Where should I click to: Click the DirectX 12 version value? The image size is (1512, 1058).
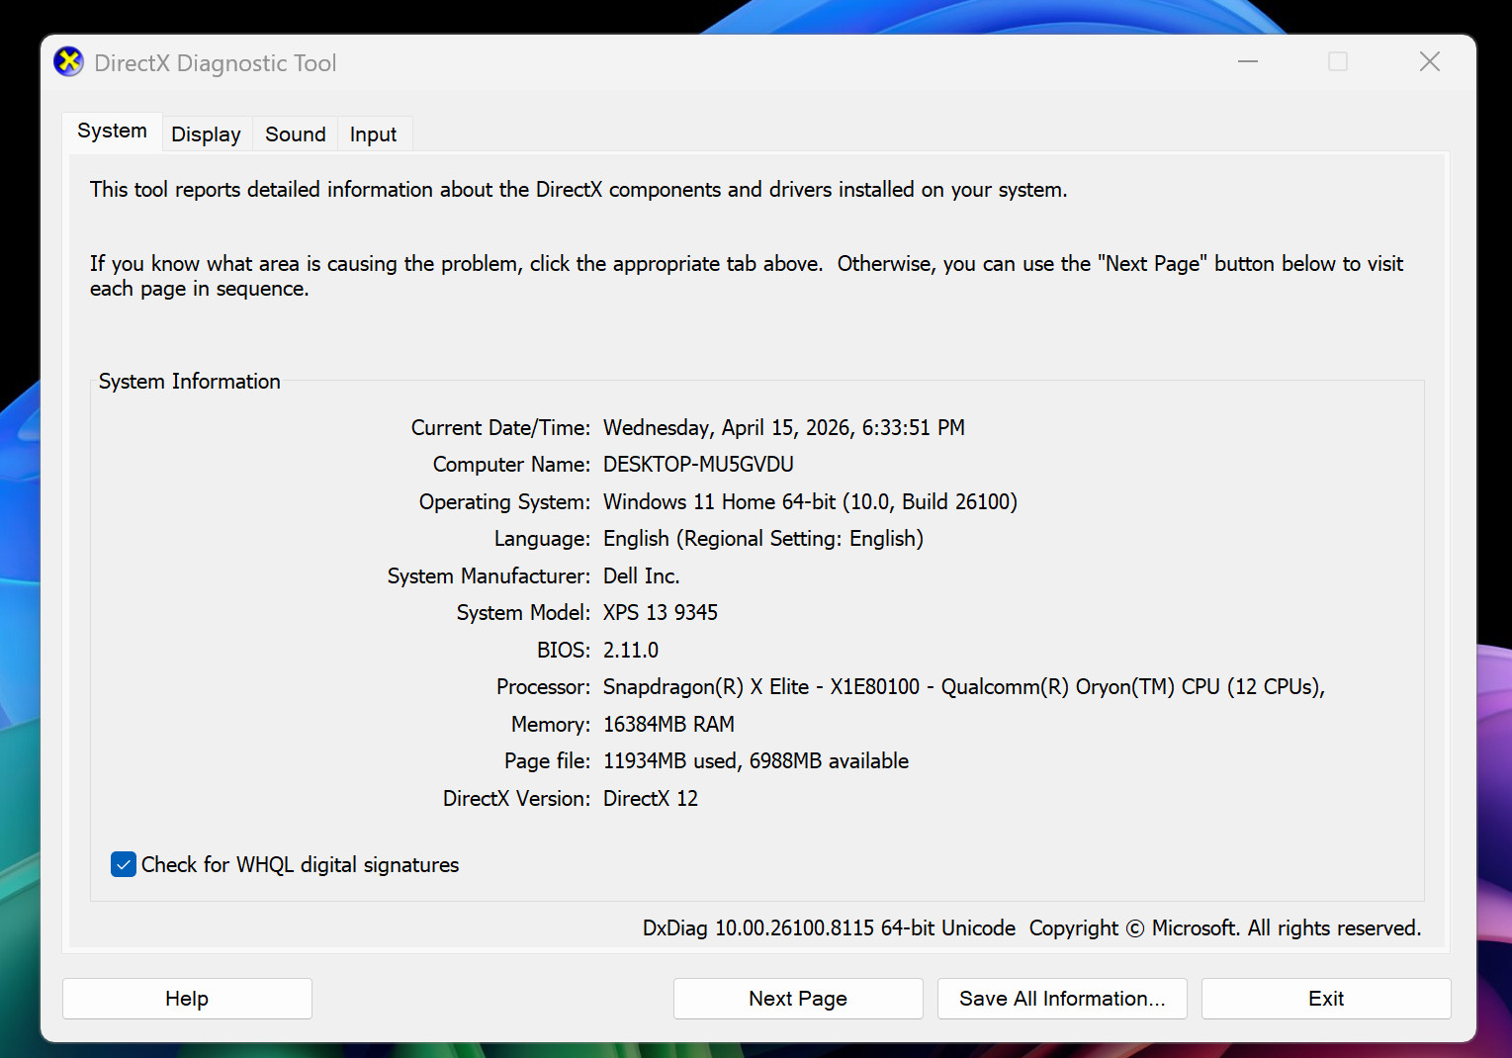[x=651, y=798]
